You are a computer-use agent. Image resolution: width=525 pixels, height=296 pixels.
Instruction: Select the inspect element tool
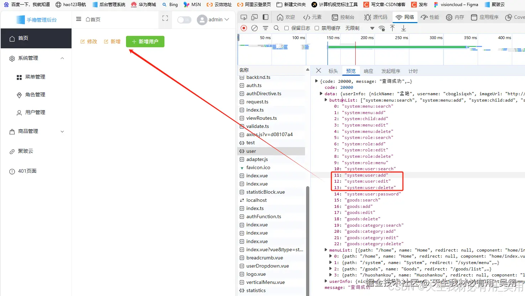pos(244,17)
